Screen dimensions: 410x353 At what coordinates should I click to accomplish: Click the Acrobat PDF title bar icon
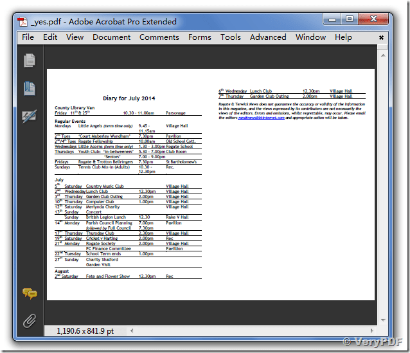22,22
